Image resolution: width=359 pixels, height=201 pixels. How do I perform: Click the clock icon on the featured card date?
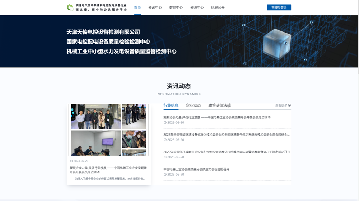click(71, 161)
